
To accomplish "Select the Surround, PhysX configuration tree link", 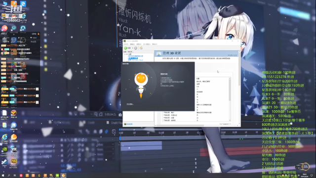I will pos(136,60).
